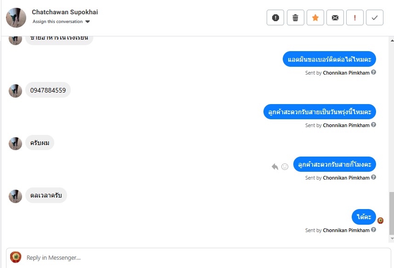Click the phone number 0947884559 message
Image resolution: width=394 pixels, height=268 pixels.
coord(48,90)
